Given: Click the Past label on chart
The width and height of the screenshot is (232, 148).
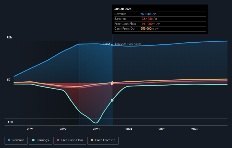Looking at the screenshot, I should point(107,44).
